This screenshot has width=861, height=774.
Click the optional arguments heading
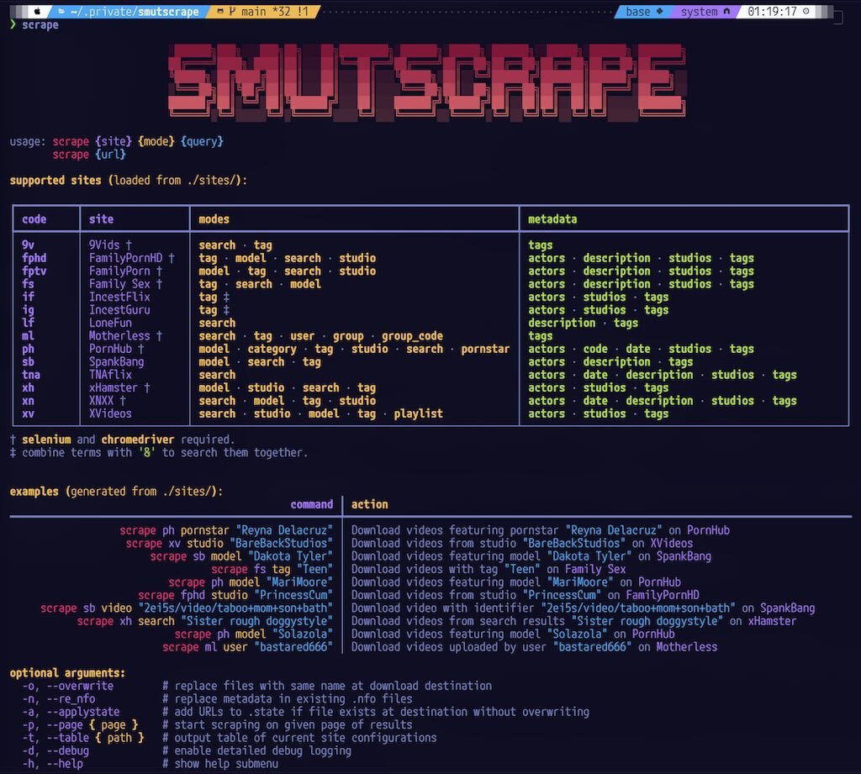pyautogui.click(x=67, y=673)
